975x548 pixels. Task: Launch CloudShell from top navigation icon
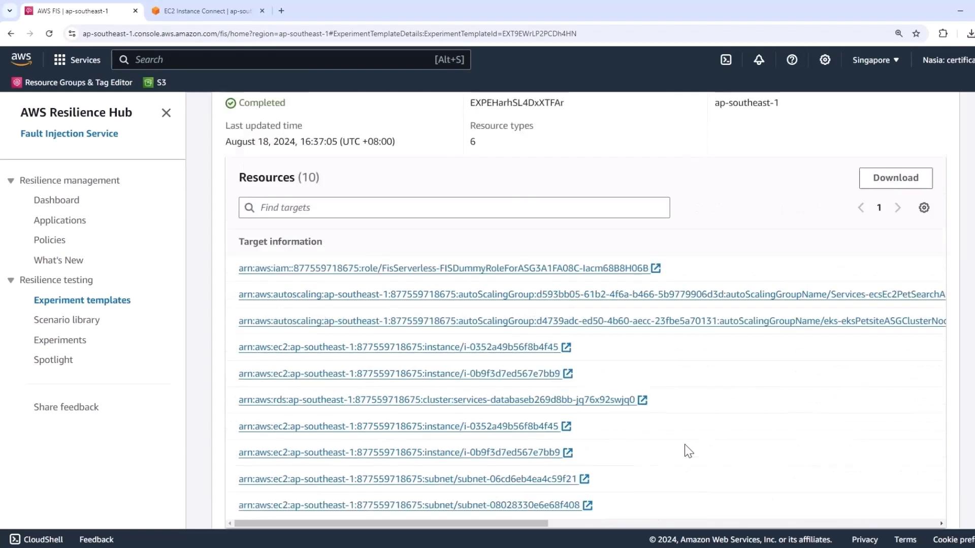point(726,60)
